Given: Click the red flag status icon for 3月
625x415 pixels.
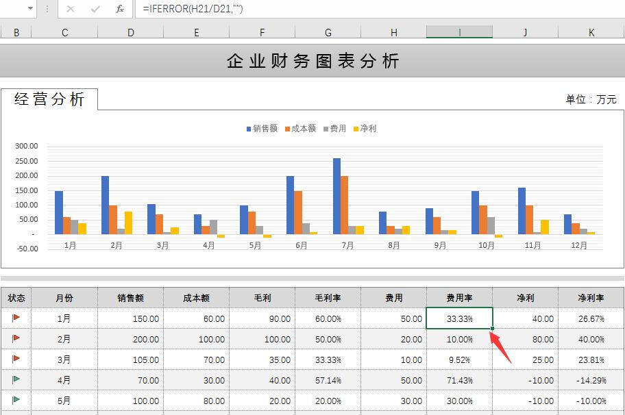Looking at the screenshot, I should coord(15,360).
